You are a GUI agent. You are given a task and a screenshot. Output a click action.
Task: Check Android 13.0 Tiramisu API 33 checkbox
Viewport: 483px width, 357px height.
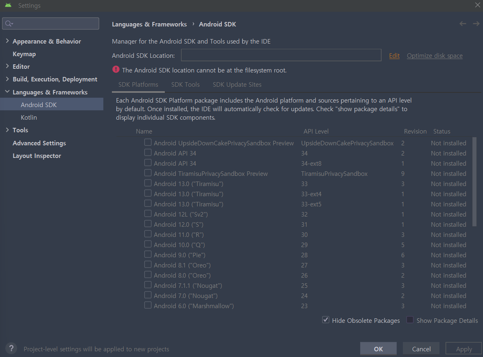[148, 183]
